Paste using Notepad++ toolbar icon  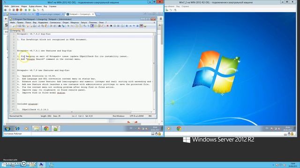tap(46, 26)
